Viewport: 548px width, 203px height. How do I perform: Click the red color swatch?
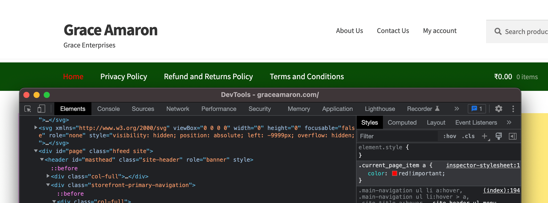pos(394,174)
